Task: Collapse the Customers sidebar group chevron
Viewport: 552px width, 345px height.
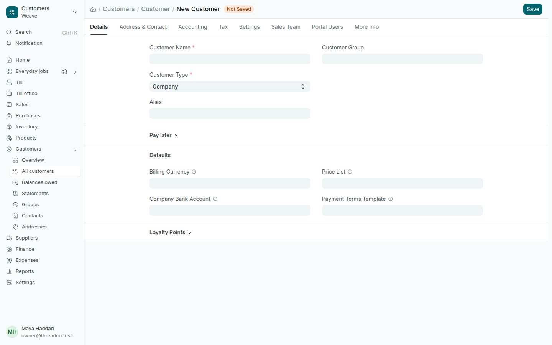Action: coord(75,149)
